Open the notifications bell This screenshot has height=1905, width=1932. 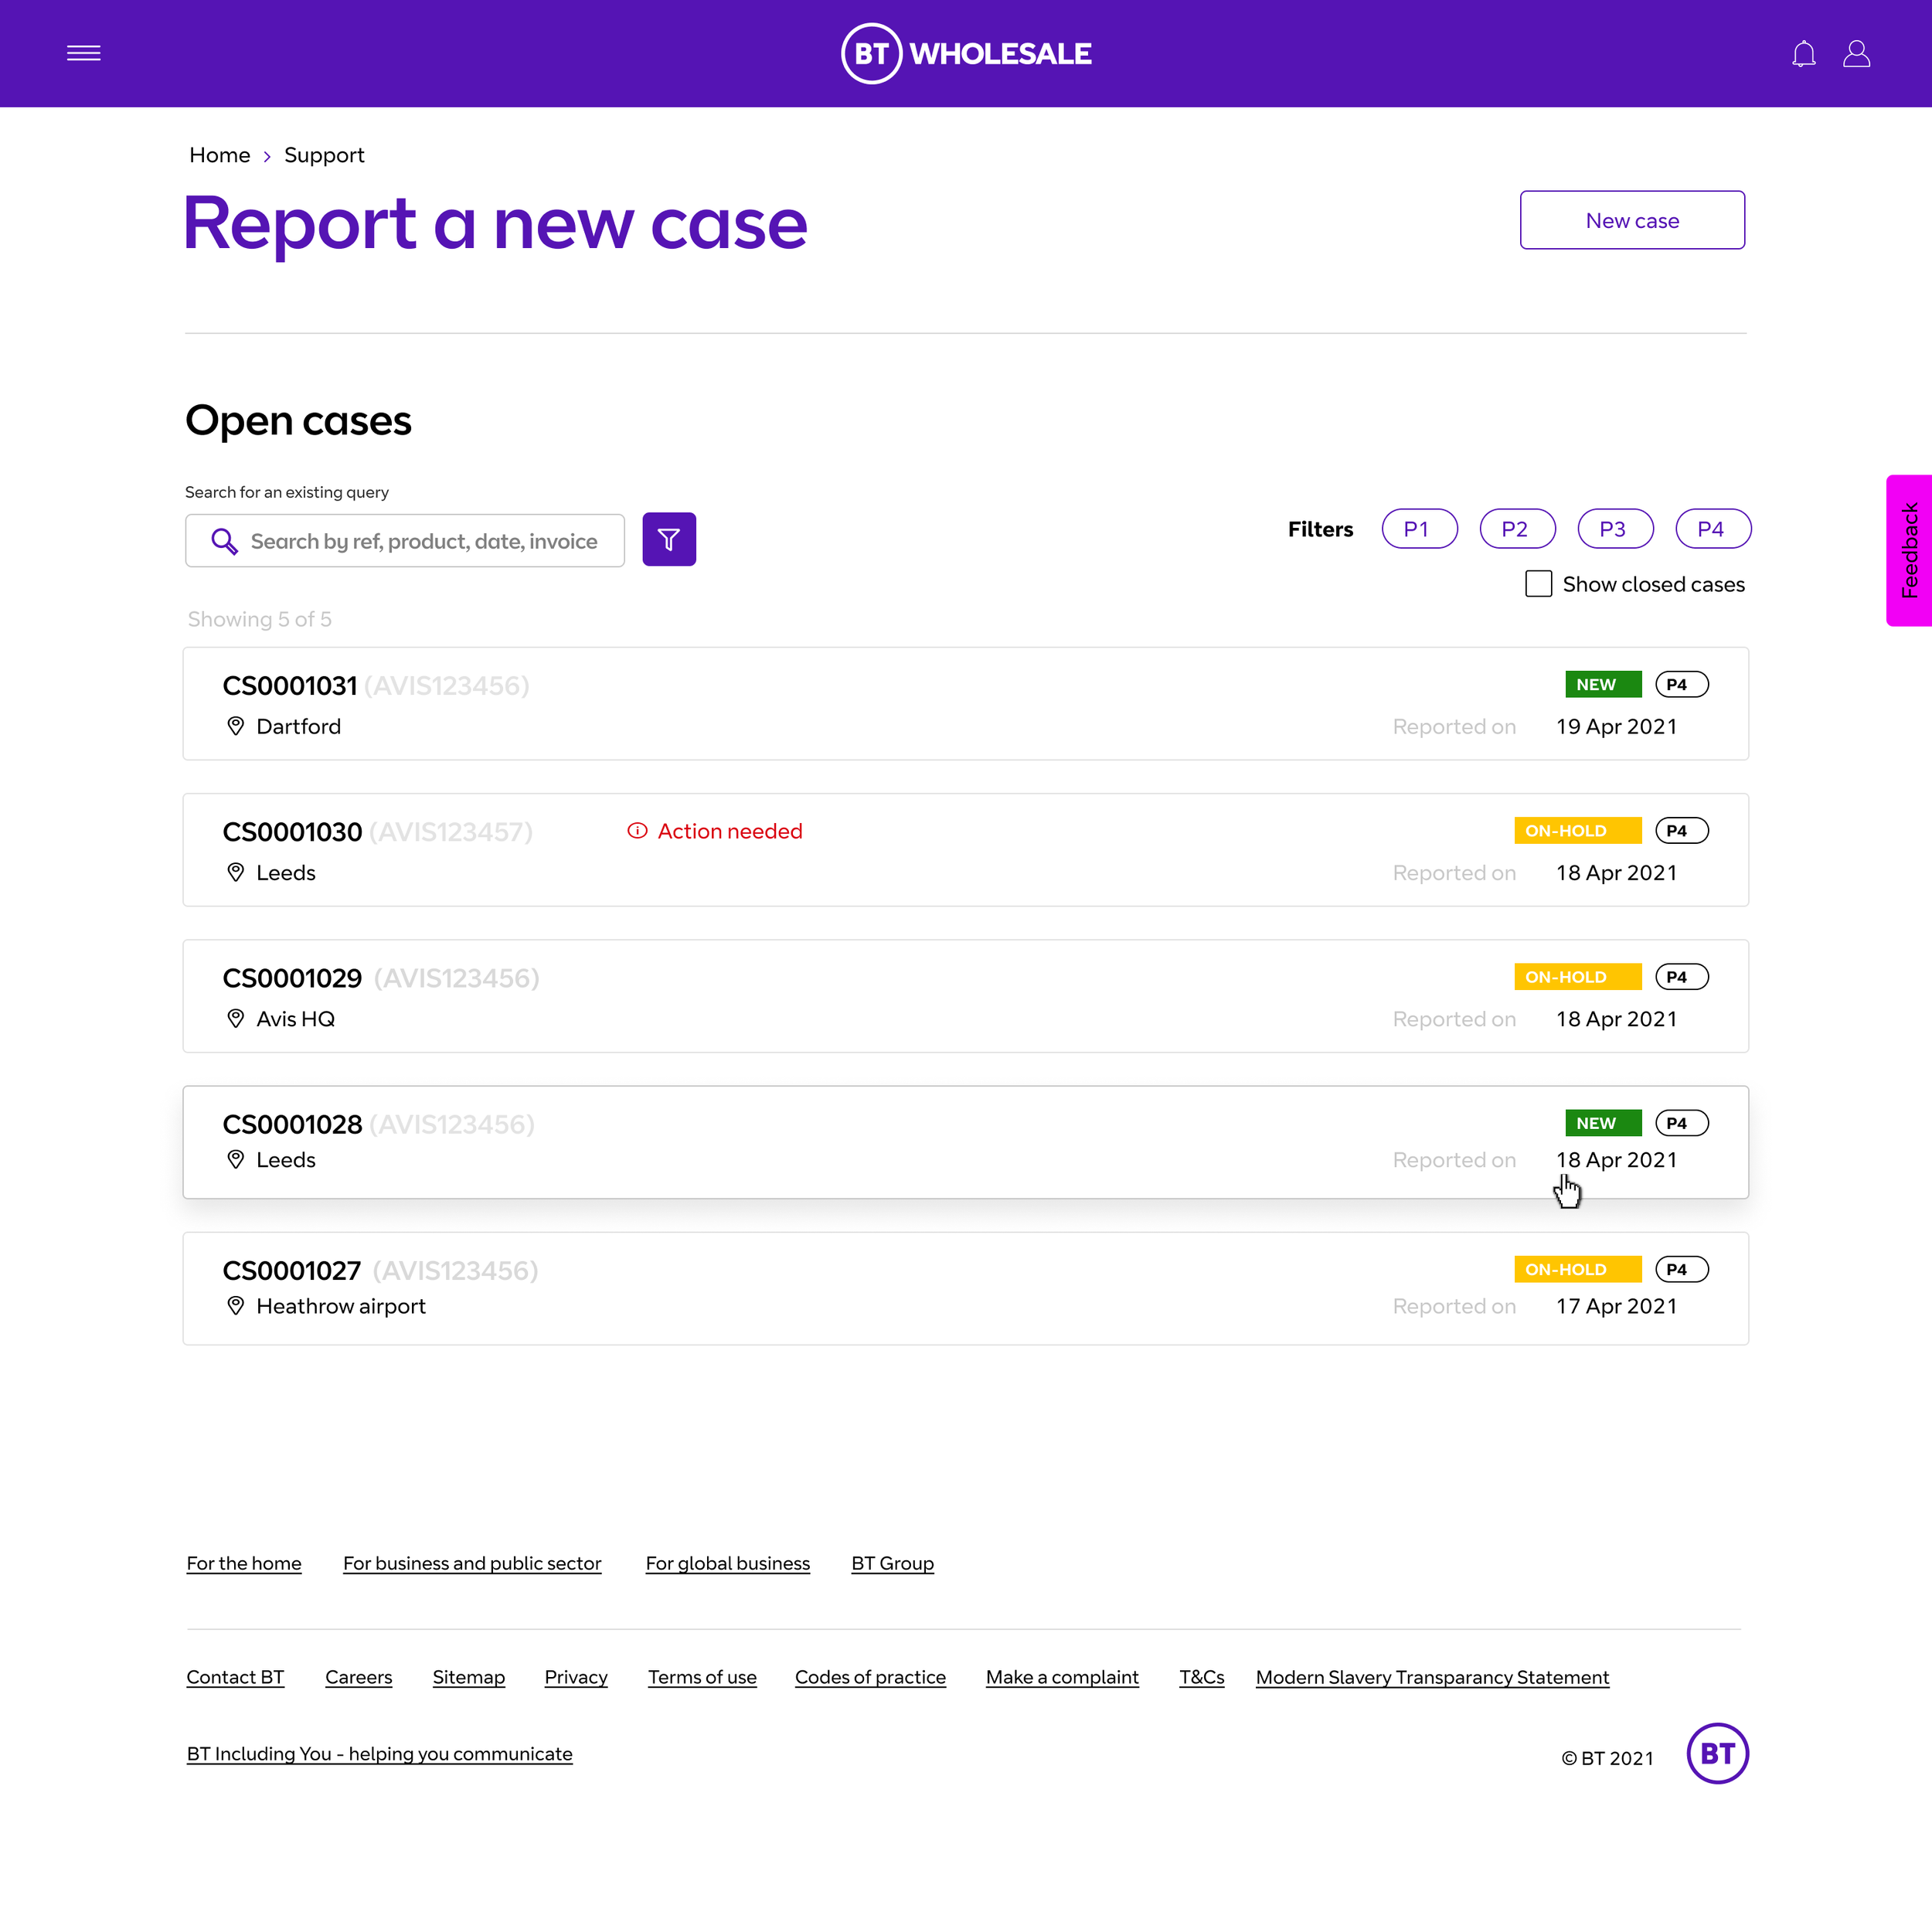pos(1804,54)
